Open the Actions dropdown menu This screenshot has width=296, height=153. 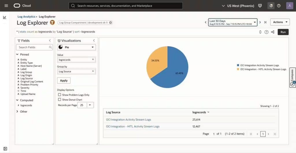(280, 22)
